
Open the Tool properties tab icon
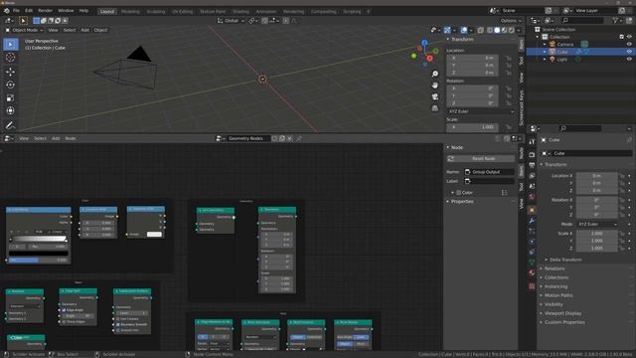pyautogui.click(x=532, y=142)
